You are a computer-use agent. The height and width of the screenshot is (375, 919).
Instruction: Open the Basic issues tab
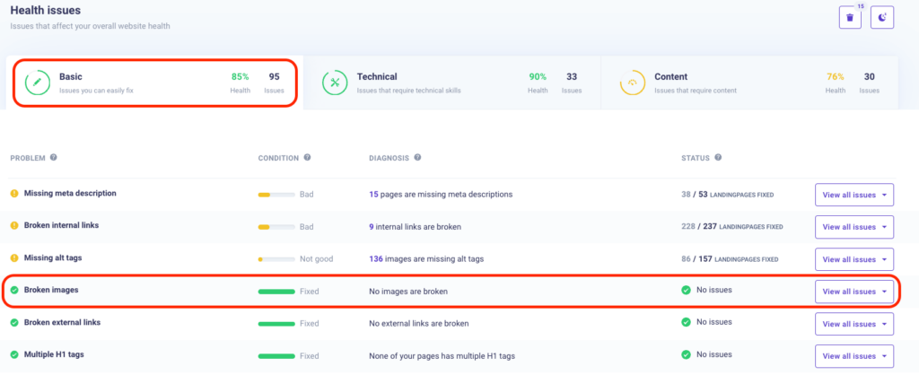point(153,83)
